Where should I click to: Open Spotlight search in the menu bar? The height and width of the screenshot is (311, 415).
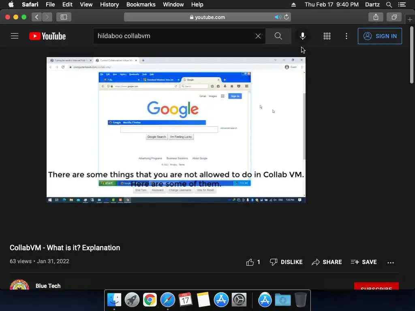pos(389,4)
